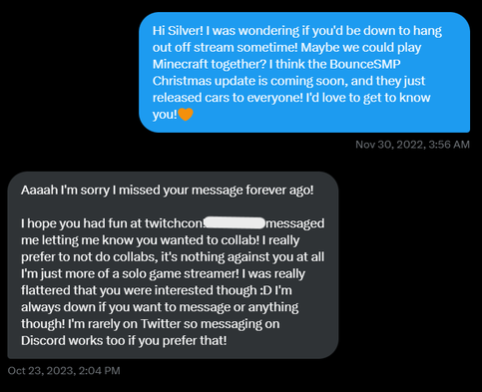Click the :D emoticon in the reply

click(265, 290)
